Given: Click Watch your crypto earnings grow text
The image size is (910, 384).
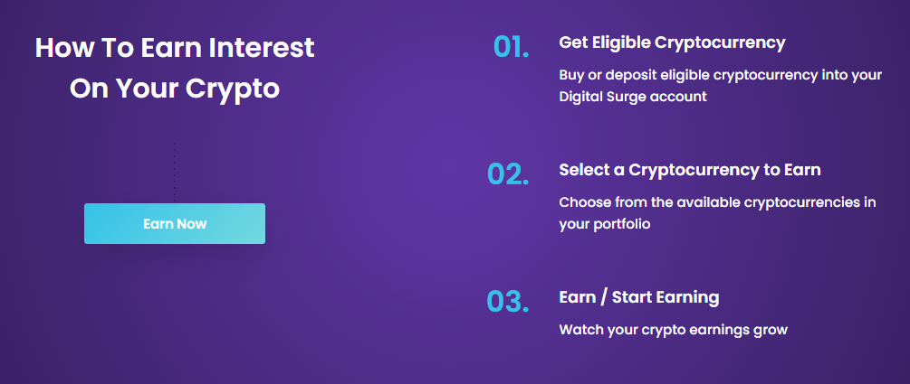Looking at the screenshot, I should [673, 330].
